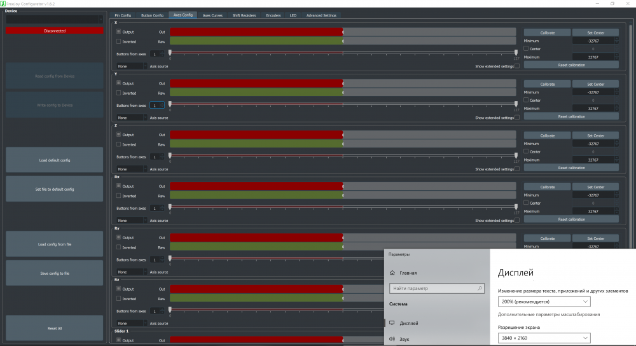Toggle Output checkbox for X axis
636x346 pixels.
click(x=118, y=32)
